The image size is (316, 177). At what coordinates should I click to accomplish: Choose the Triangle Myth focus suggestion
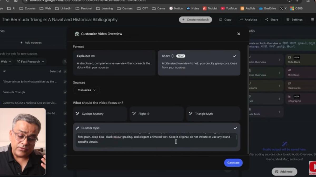(213, 114)
